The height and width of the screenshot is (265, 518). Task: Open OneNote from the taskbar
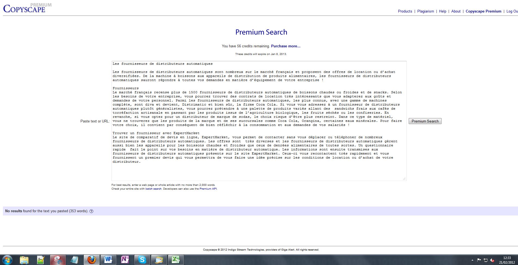coord(125,260)
